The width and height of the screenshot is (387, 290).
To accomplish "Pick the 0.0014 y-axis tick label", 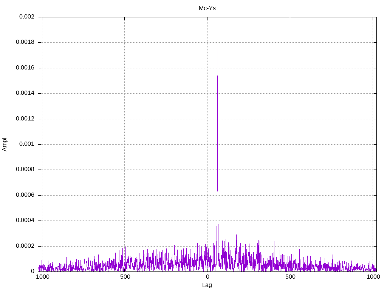I will click(x=25, y=93).
